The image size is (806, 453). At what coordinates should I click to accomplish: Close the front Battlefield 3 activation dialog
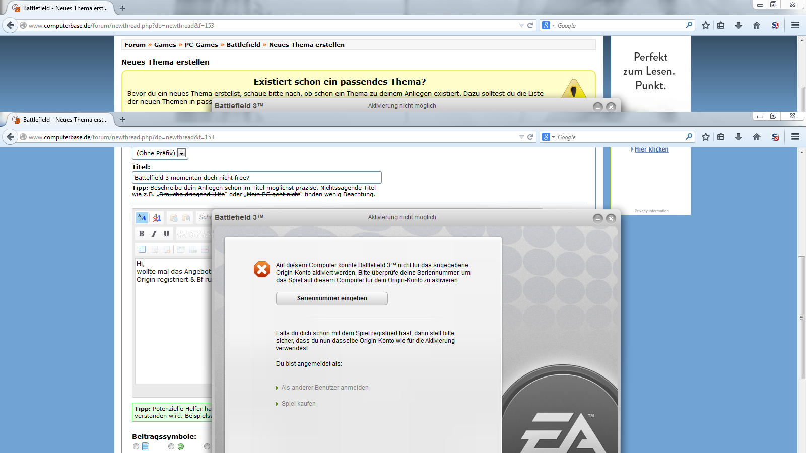[611, 218]
